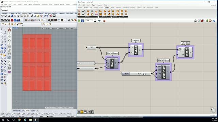Switch to the Mesh tab in Grasshopper
This screenshot has height=122, width=218.
click(x=113, y=8)
